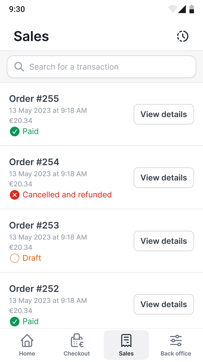The image size is (203, 362).
Task: Navigate to the Back office tab
Action: [x=176, y=345]
